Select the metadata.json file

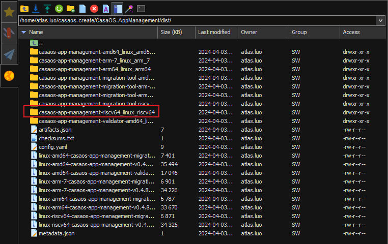57,234
